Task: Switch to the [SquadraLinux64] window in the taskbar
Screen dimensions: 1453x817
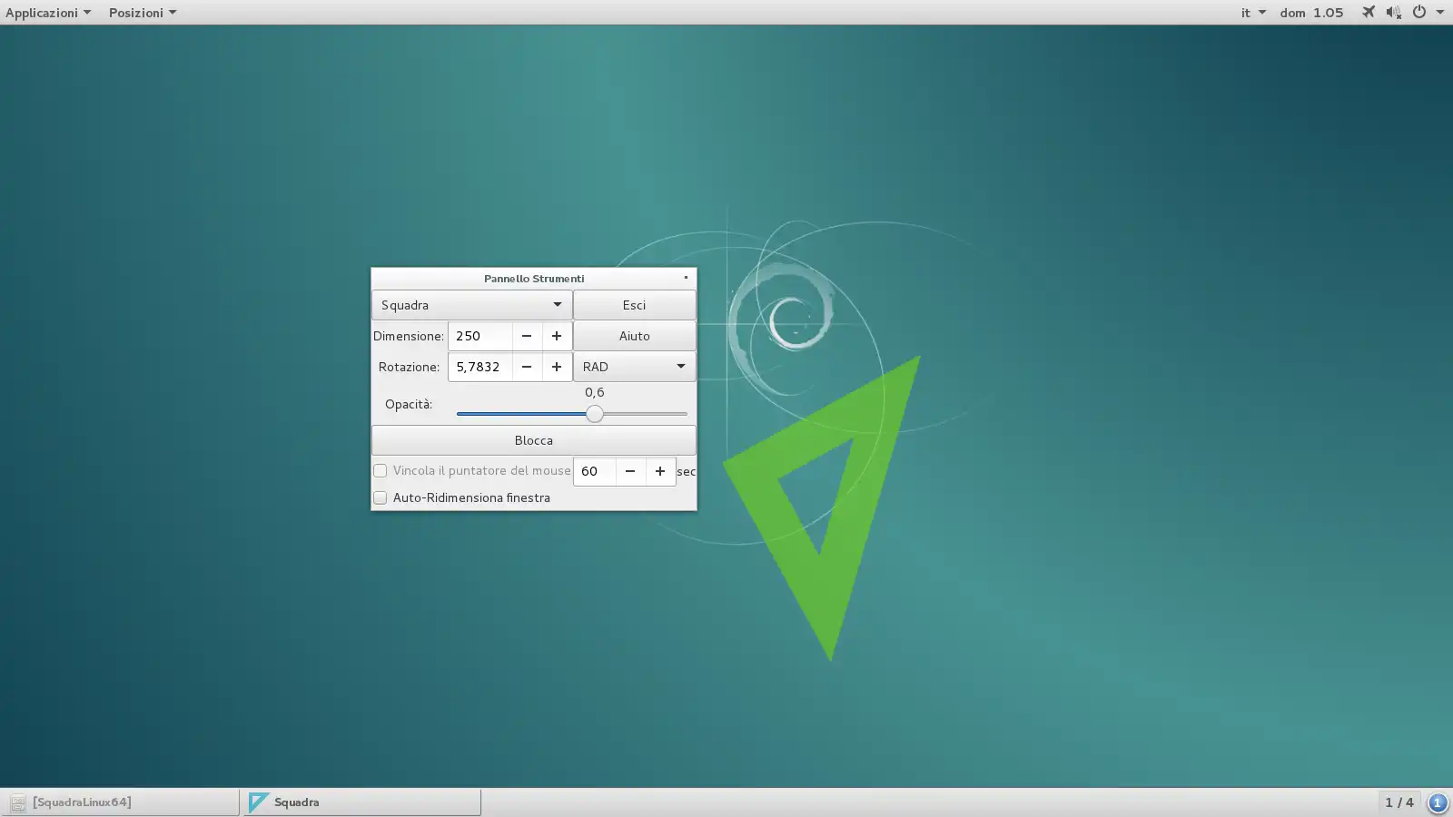Action: click(x=120, y=802)
